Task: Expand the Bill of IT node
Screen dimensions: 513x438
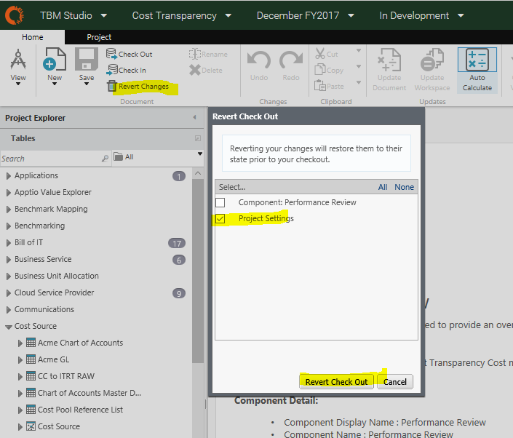Action: pyautogui.click(x=9, y=243)
